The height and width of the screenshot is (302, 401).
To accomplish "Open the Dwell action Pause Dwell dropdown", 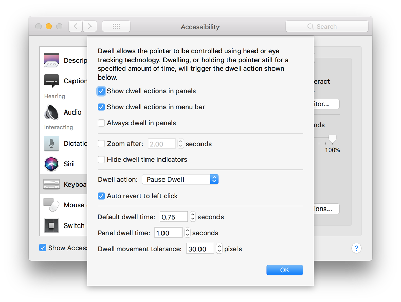I will (x=180, y=179).
